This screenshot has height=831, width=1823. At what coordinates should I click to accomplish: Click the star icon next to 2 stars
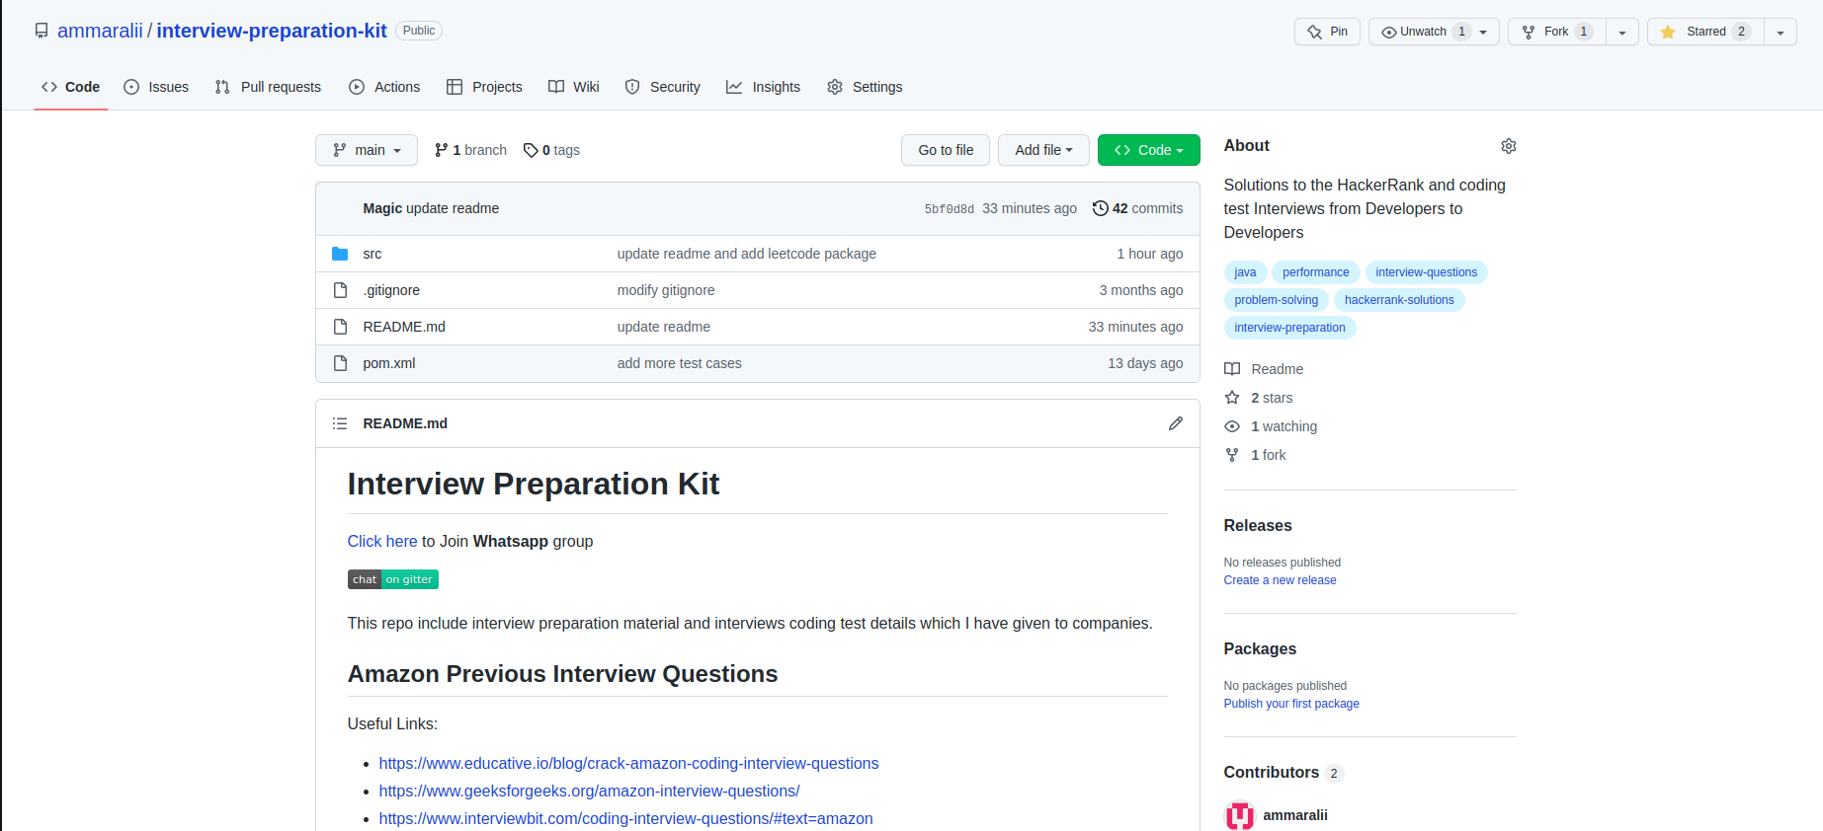1232,398
